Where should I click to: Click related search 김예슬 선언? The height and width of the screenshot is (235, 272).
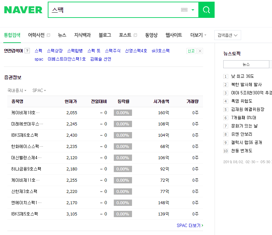click(x=101, y=59)
